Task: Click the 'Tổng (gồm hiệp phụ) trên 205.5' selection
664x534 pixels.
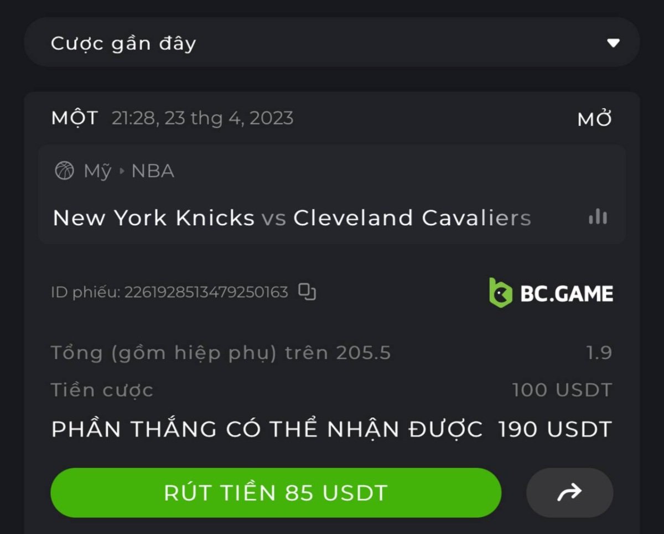Action: [221, 353]
